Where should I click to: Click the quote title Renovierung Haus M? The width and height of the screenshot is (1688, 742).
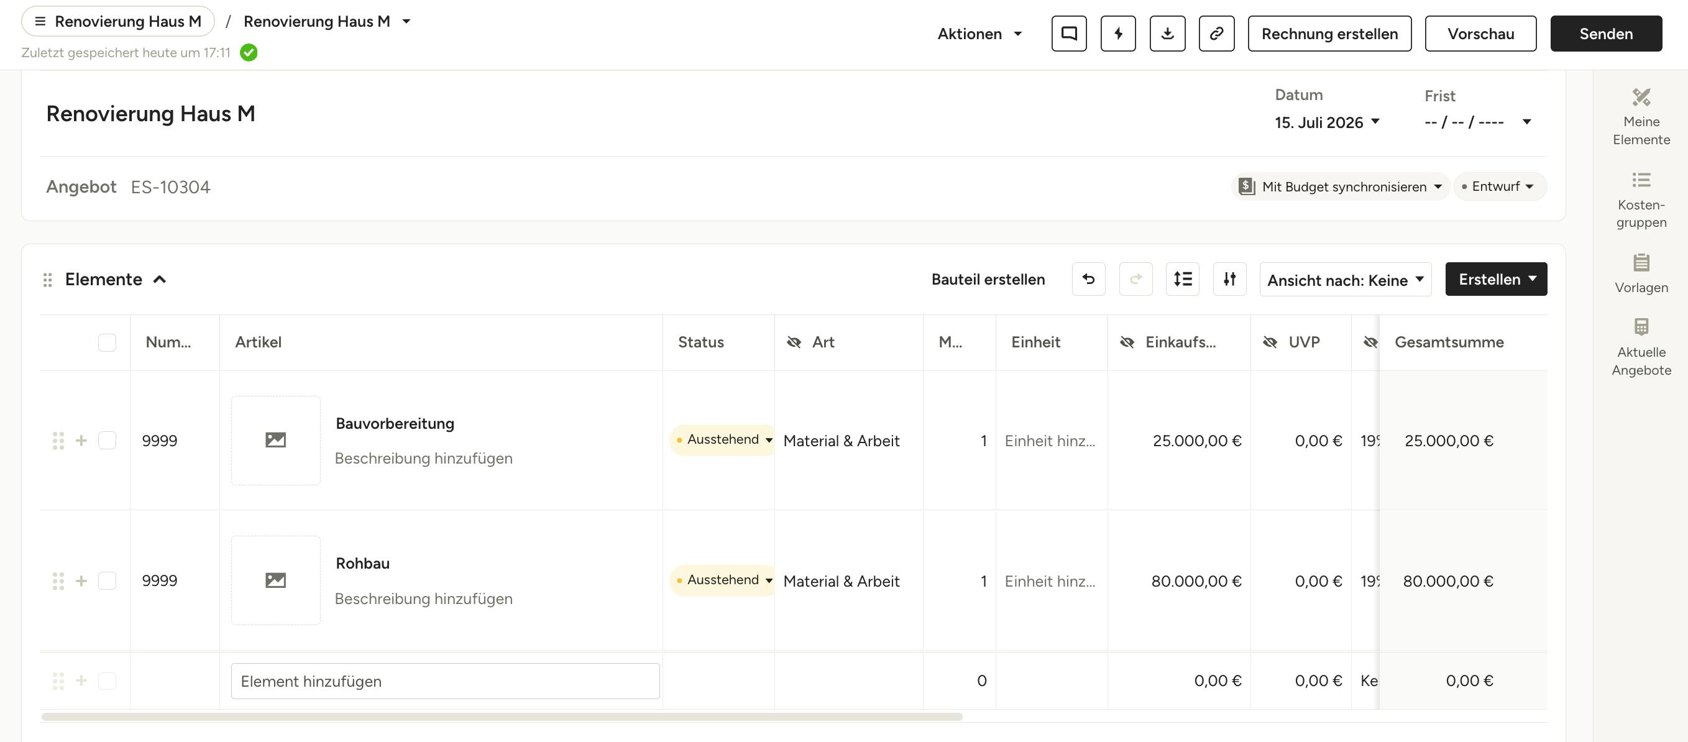click(x=150, y=113)
